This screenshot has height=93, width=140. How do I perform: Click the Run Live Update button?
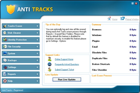coord(67,79)
